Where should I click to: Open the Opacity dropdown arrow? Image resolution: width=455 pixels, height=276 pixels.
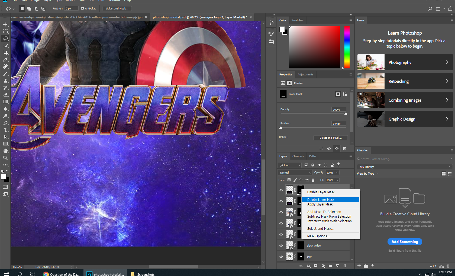coord(337,172)
